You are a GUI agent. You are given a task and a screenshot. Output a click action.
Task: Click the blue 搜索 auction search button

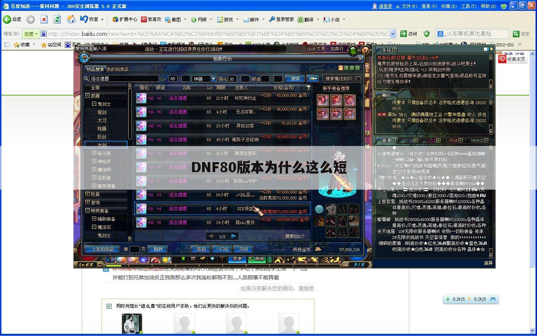pos(295,78)
